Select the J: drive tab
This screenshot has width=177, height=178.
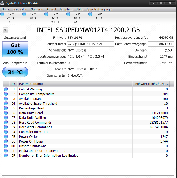99,18
